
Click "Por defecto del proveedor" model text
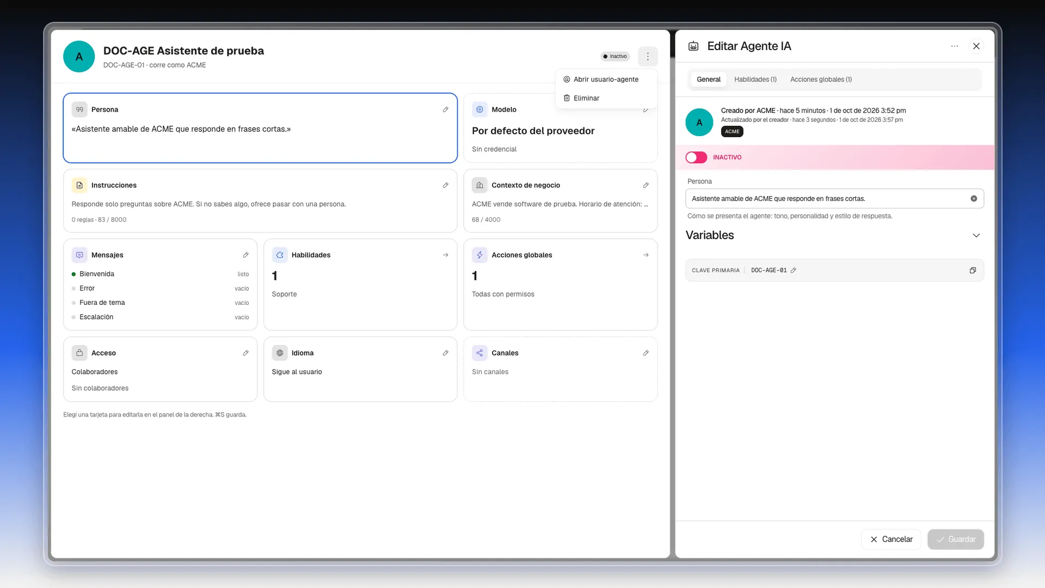533,131
